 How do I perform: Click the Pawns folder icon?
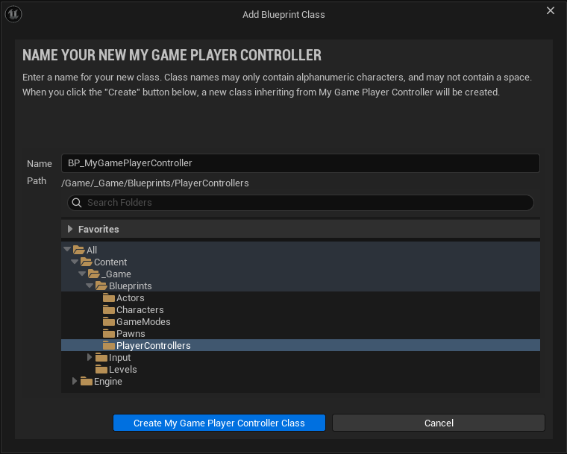pyautogui.click(x=109, y=334)
